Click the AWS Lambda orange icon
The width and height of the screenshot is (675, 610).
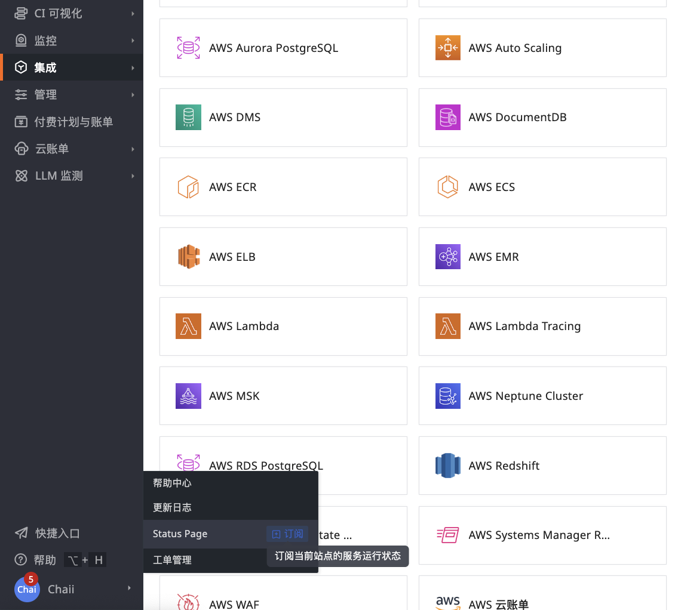pos(188,326)
